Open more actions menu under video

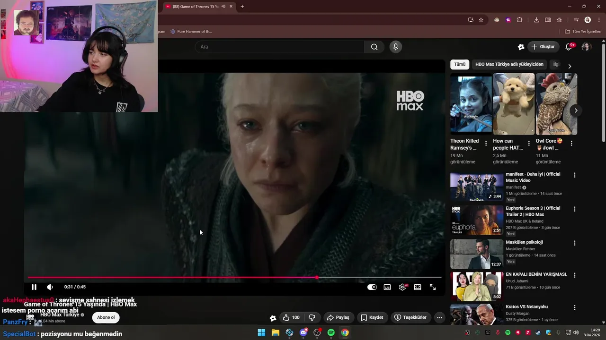click(439, 317)
